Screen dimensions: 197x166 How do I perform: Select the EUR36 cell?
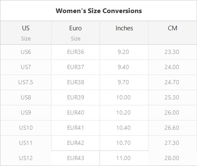76,52
